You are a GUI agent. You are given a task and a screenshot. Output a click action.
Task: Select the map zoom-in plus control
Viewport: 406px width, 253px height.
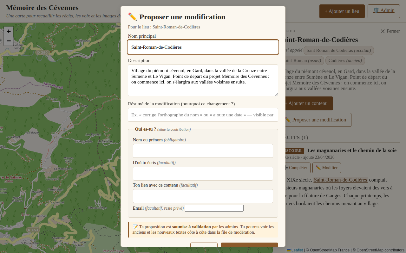point(8,31)
